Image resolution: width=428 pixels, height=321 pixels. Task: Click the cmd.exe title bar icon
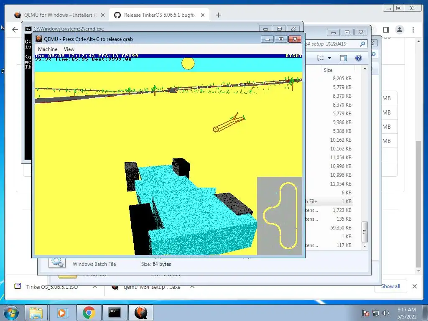tap(28, 29)
